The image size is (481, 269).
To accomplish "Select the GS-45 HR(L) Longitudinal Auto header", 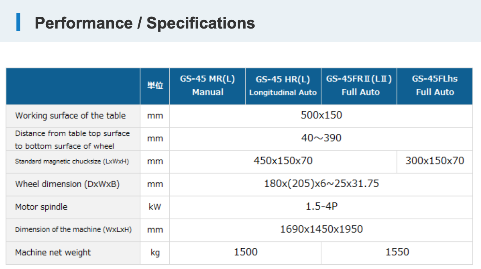I will point(283,86).
